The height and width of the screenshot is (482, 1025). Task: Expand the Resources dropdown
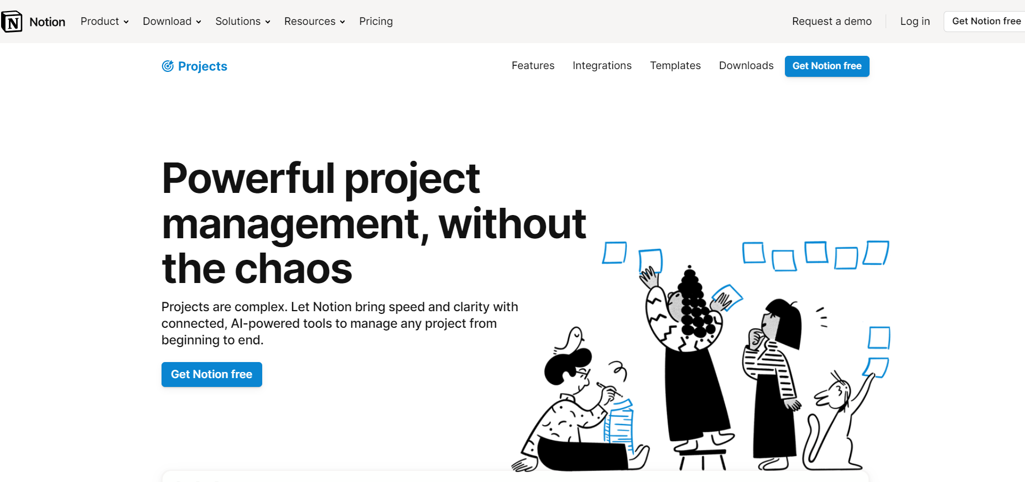[x=315, y=22]
